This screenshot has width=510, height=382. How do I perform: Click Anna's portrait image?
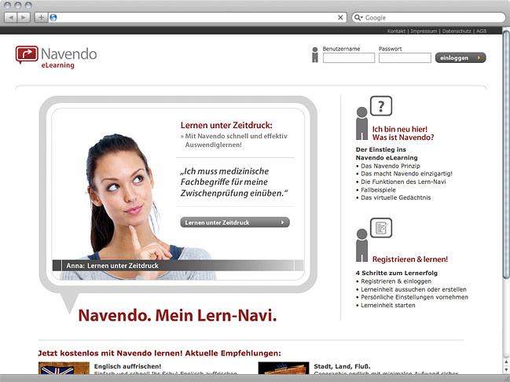(138, 205)
